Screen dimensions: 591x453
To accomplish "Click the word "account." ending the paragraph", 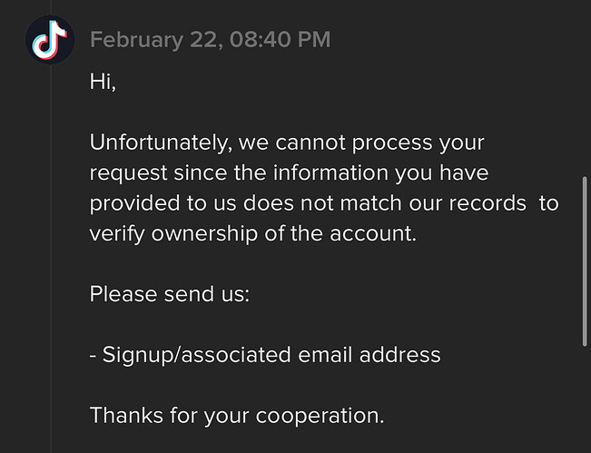I will (373, 234).
